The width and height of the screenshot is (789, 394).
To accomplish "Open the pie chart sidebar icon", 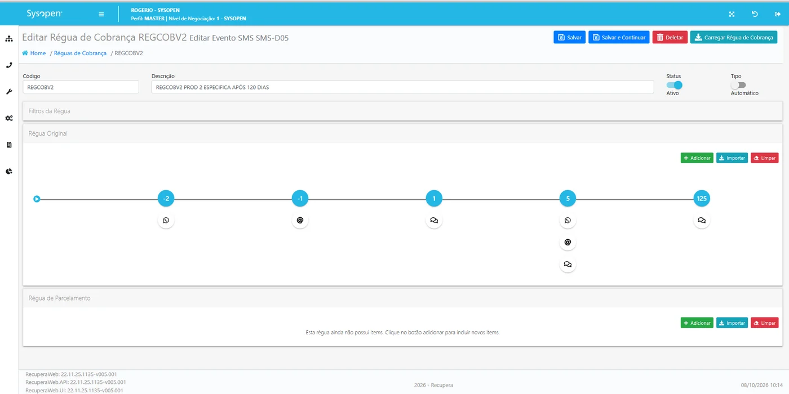I will click(x=9, y=171).
